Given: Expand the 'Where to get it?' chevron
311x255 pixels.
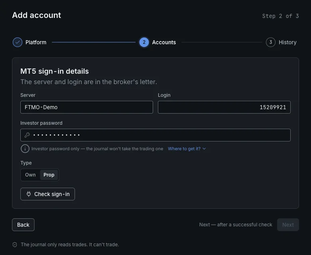Looking at the screenshot, I should [204, 149].
